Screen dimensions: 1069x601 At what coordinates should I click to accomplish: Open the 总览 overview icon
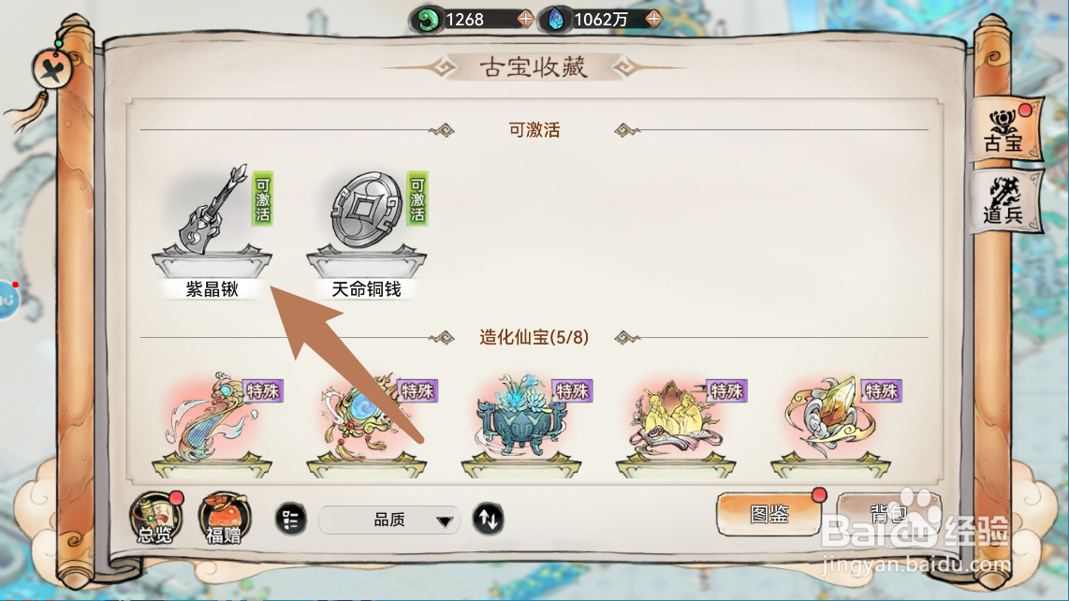(157, 518)
